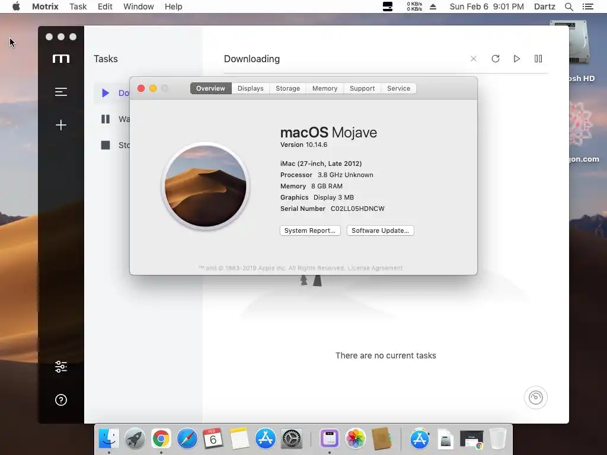Viewport: 607px width, 455px height.
Task: Open the Apple menu
Action: click(16, 7)
